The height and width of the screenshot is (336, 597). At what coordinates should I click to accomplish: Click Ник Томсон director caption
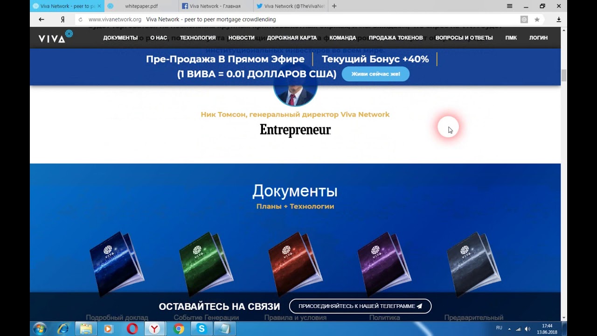click(x=295, y=114)
